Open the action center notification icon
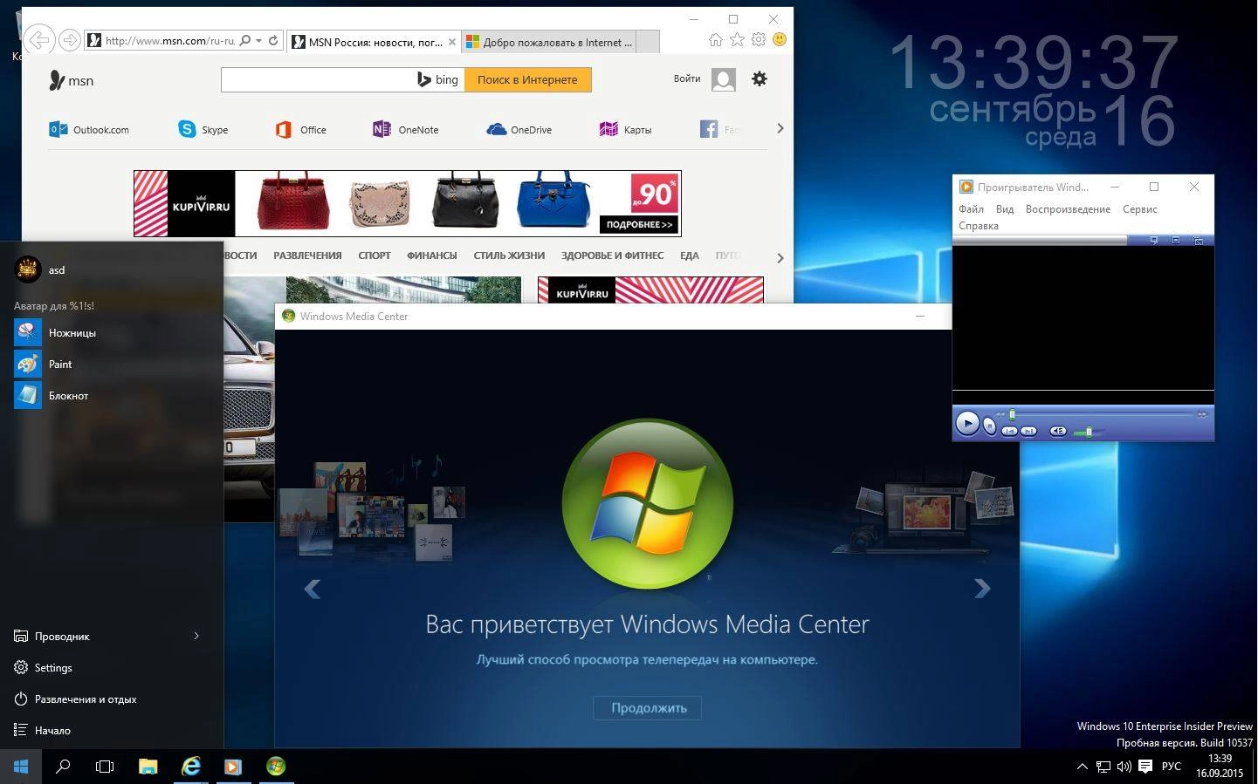This screenshot has height=784, width=1258. tap(1145, 767)
